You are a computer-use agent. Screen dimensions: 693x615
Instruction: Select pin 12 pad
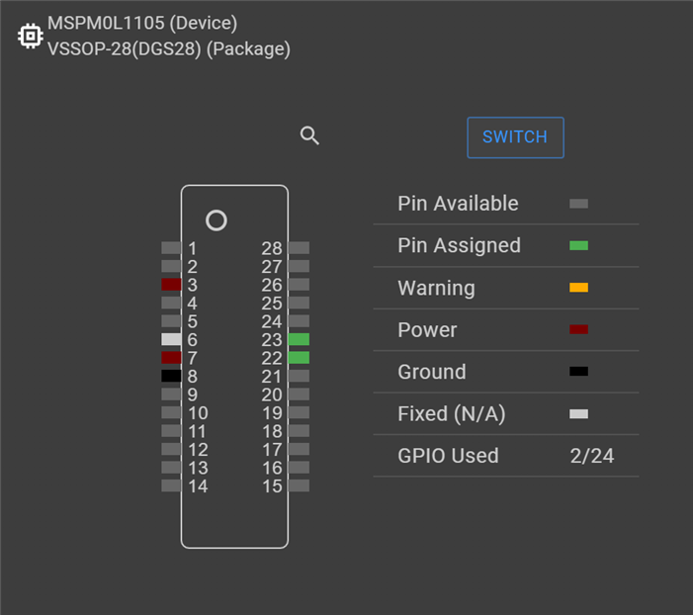pyautogui.click(x=171, y=449)
